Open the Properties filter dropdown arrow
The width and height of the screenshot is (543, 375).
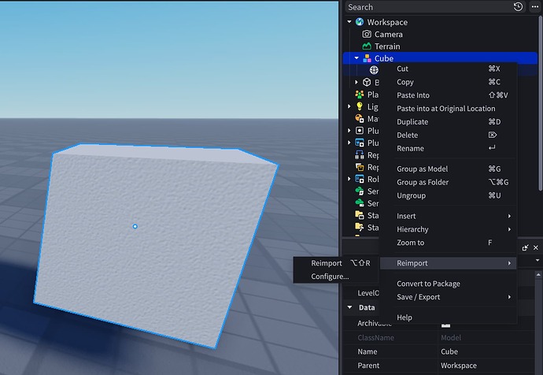coord(537,260)
